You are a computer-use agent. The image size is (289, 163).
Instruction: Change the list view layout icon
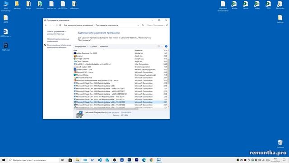pyautogui.click(x=158, y=46)
